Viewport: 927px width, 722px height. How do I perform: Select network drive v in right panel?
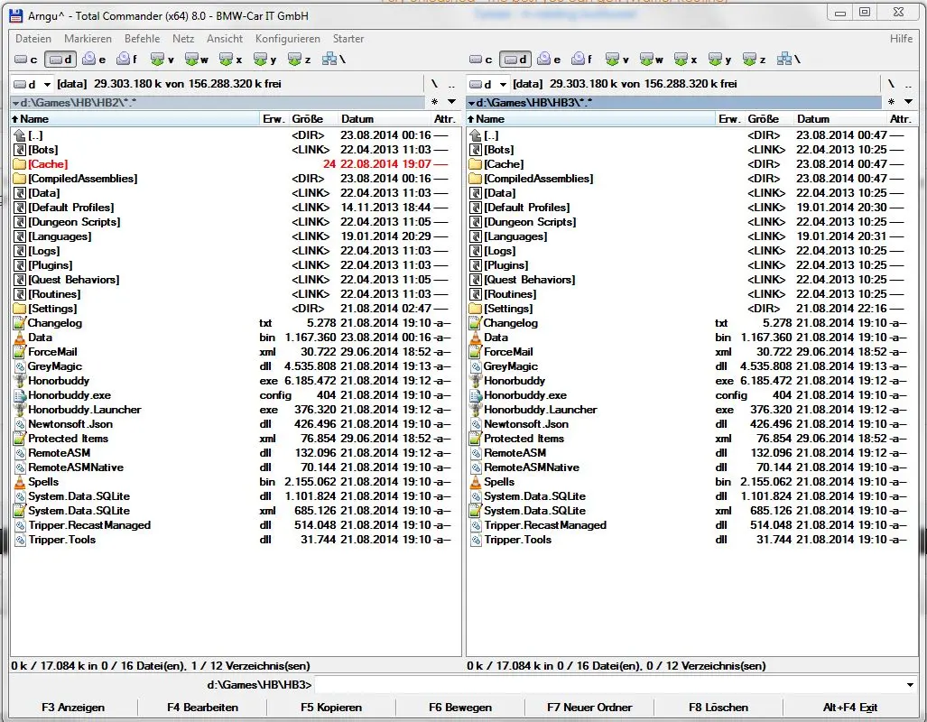pyautogui.click(x=616, y=60)
